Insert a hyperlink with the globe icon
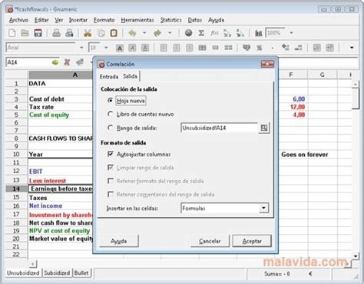The image size is (364, 284). point(188,33)
